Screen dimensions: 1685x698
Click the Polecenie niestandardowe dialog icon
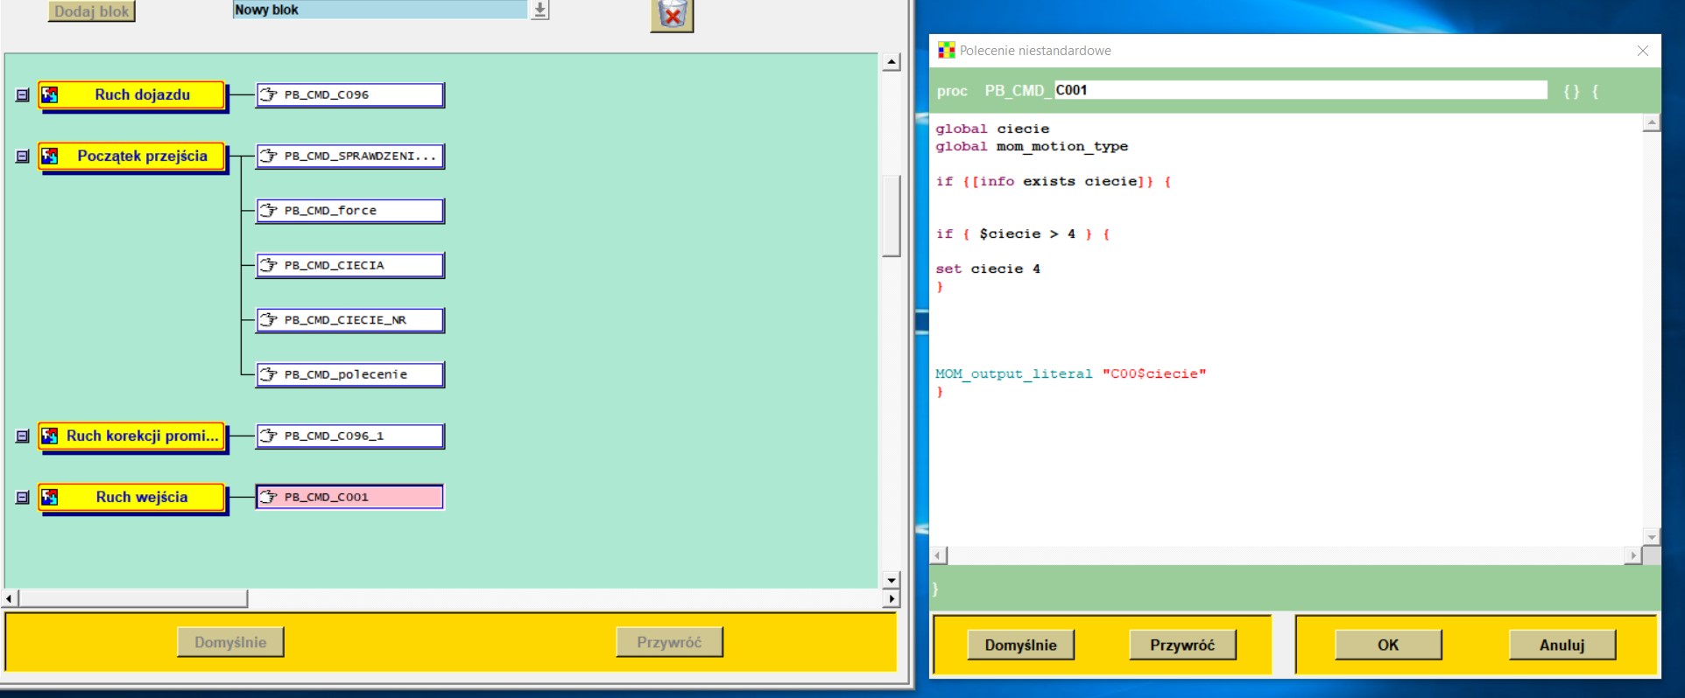[x=946, y=51]
